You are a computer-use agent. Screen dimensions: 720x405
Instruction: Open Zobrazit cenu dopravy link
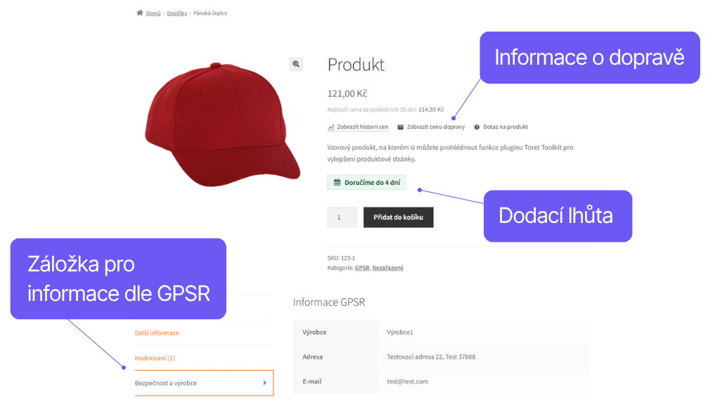(436, 127)
